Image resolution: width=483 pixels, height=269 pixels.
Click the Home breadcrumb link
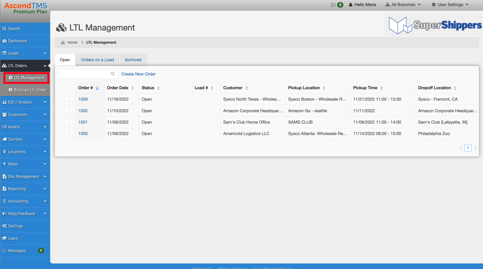click(72, 43)
